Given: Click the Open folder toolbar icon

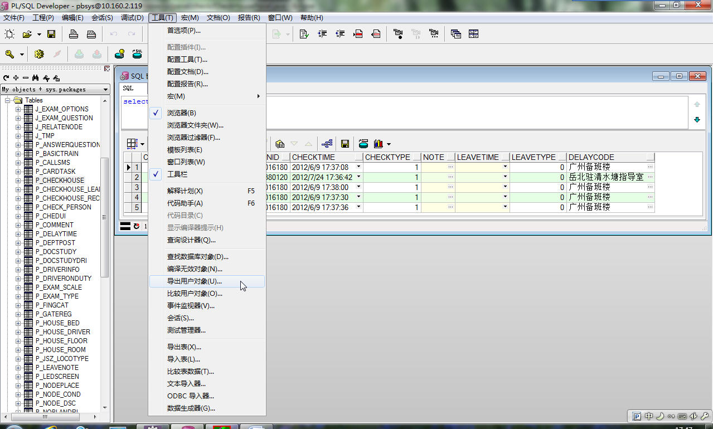Looking at the screenshot, I should coord(27,34).
